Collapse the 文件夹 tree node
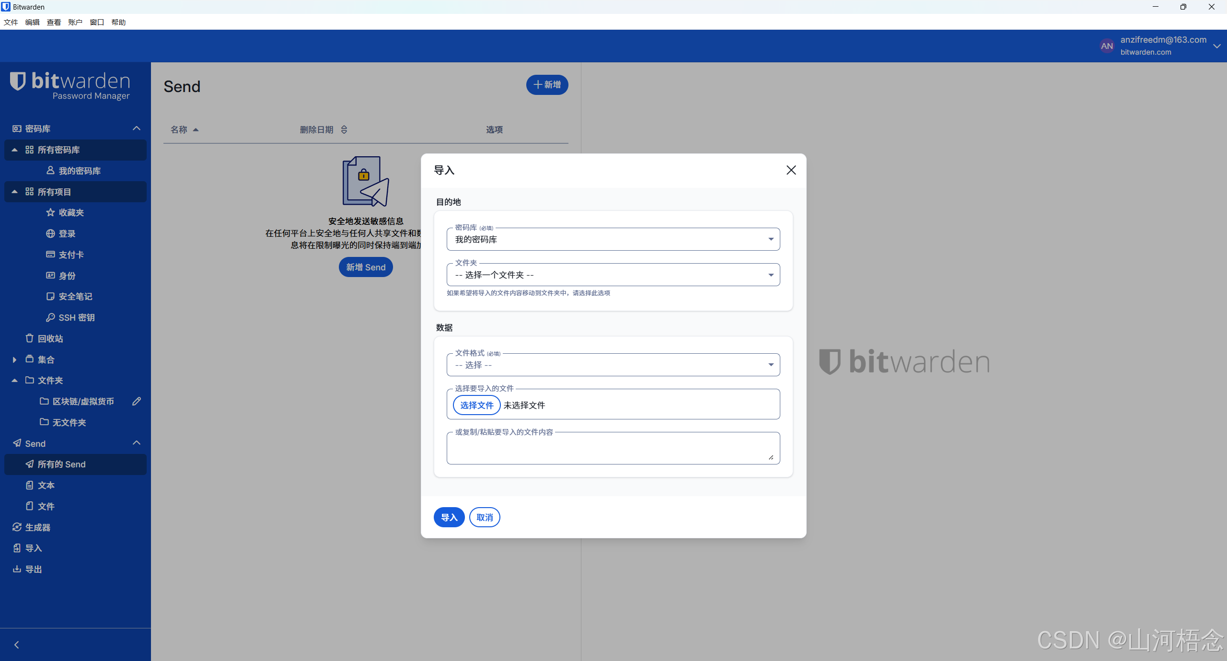 pos(14,380)
